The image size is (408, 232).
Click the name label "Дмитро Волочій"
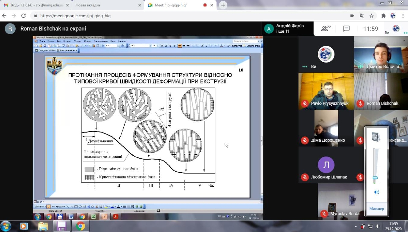pyautogui.click(x=382, y=67)
